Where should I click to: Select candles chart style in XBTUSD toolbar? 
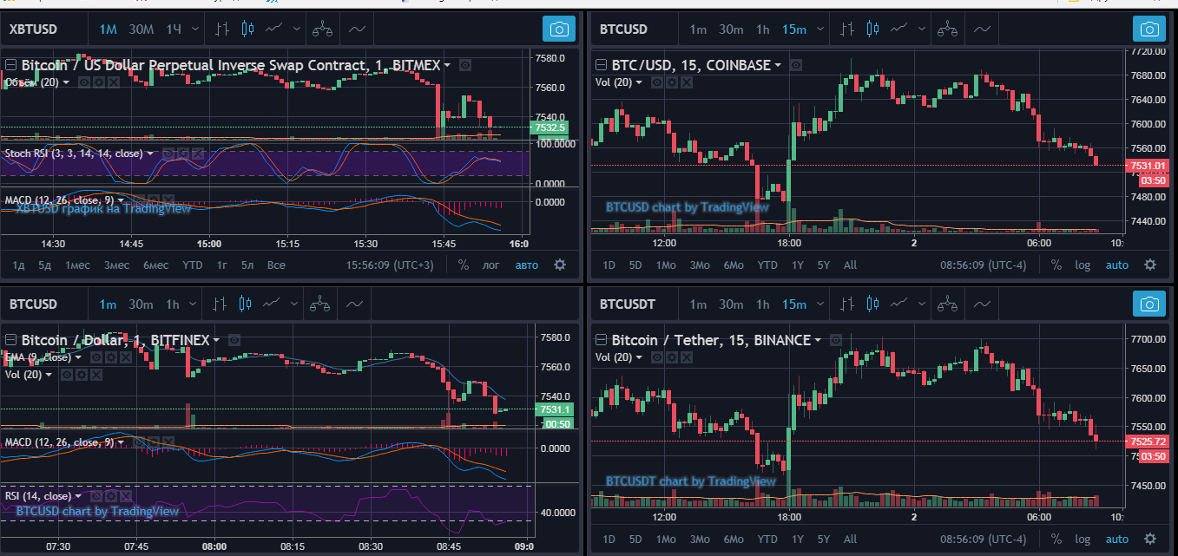pyautogui.click(x=247, y=29)
